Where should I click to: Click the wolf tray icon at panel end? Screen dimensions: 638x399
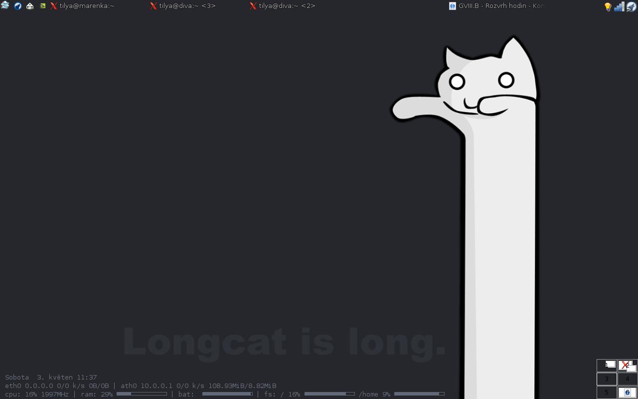631,6
